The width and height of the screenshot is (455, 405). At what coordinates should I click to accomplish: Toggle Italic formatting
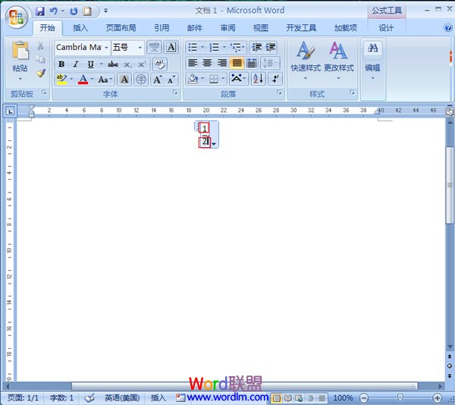click(x=76, y=64)
